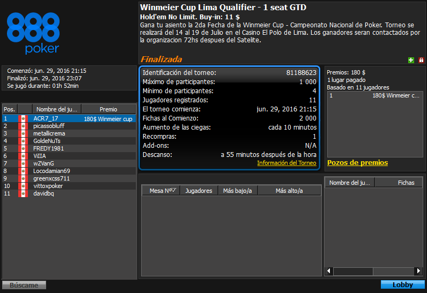
Task: Click the Peru flag beside vittoxpoker
Action: tap(23, 186)
